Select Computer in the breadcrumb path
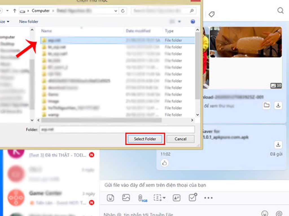 click(x=41, y=11)
